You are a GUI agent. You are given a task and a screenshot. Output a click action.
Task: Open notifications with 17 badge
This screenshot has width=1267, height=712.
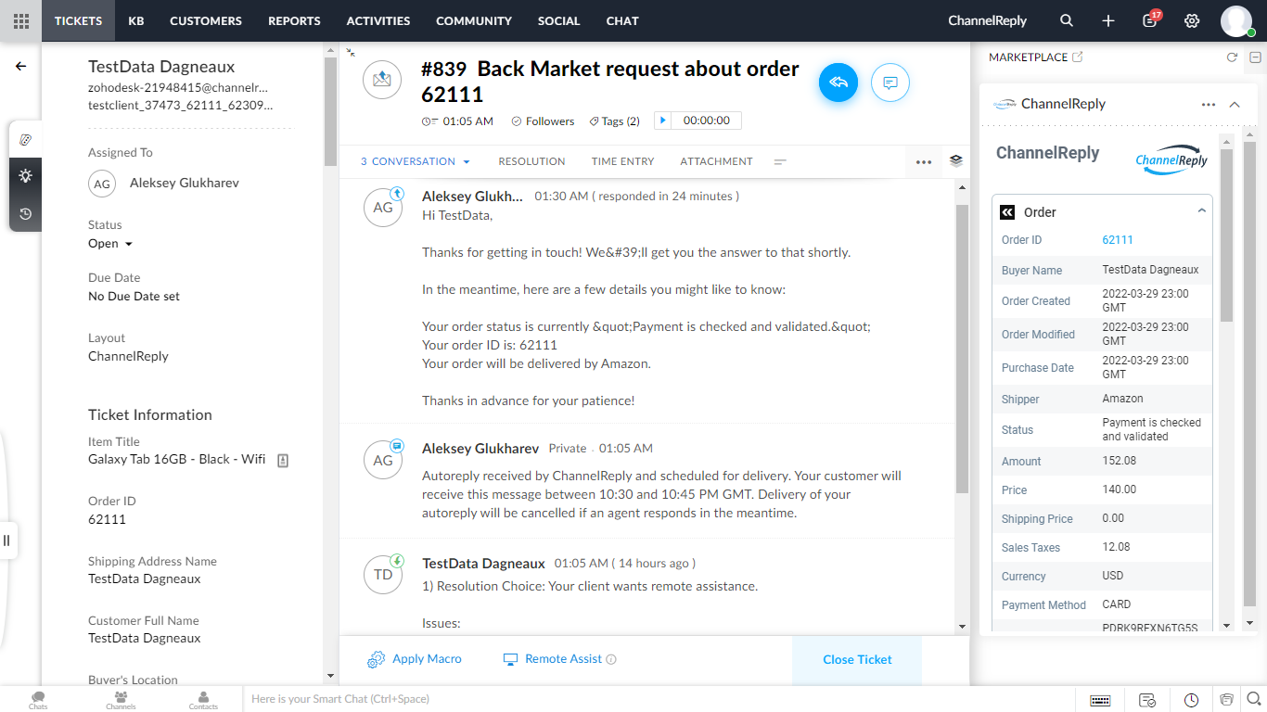coord(1150,19)
